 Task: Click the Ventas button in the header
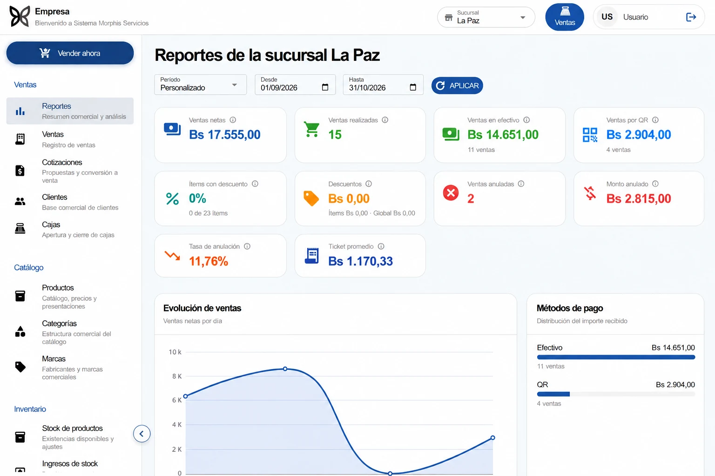coord(565,17)
